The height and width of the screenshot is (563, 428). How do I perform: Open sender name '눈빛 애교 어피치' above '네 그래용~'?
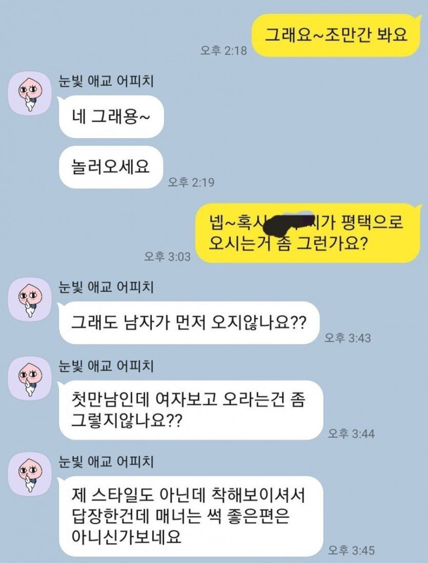[107, 81]
